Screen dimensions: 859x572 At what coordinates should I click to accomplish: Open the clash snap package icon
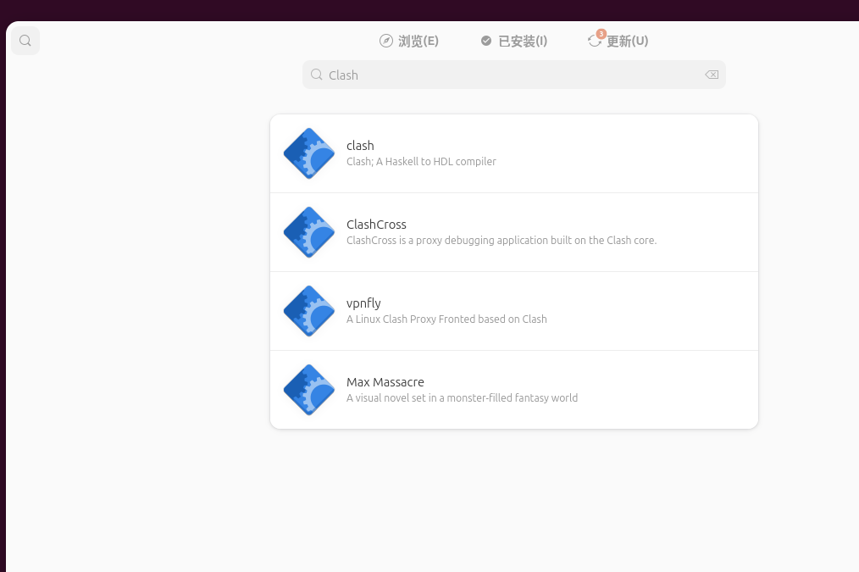309,153
